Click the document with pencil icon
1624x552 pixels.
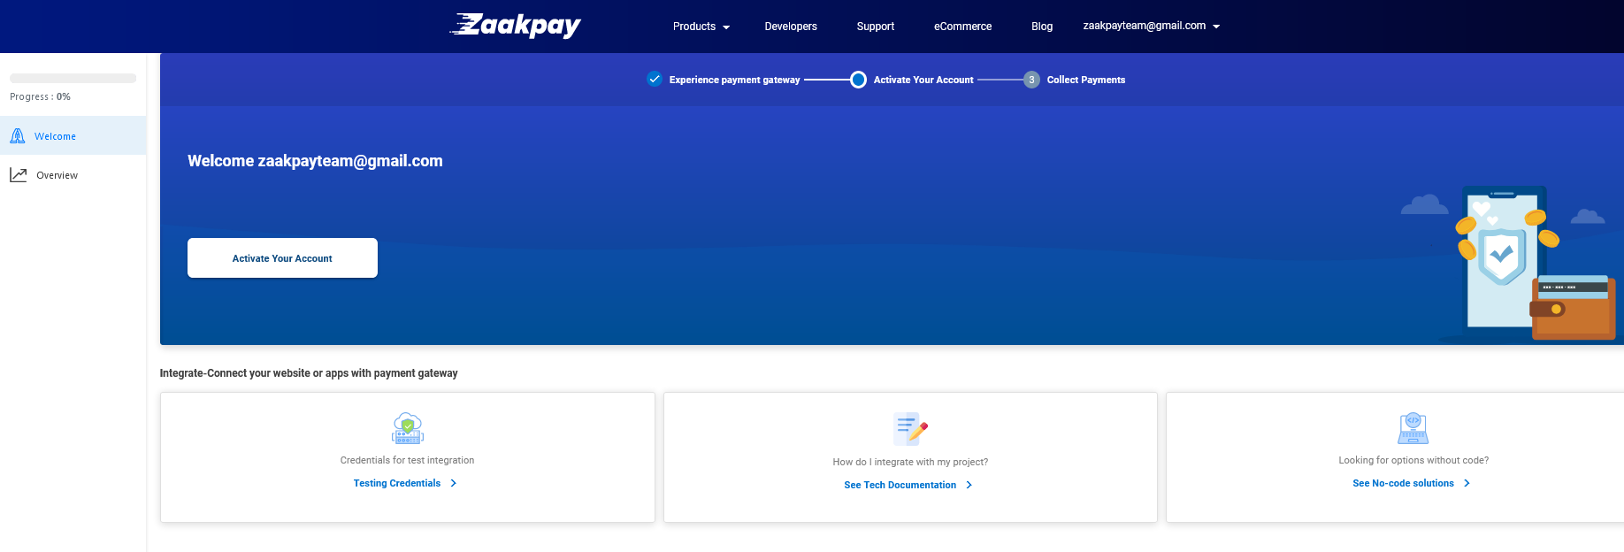910,429
